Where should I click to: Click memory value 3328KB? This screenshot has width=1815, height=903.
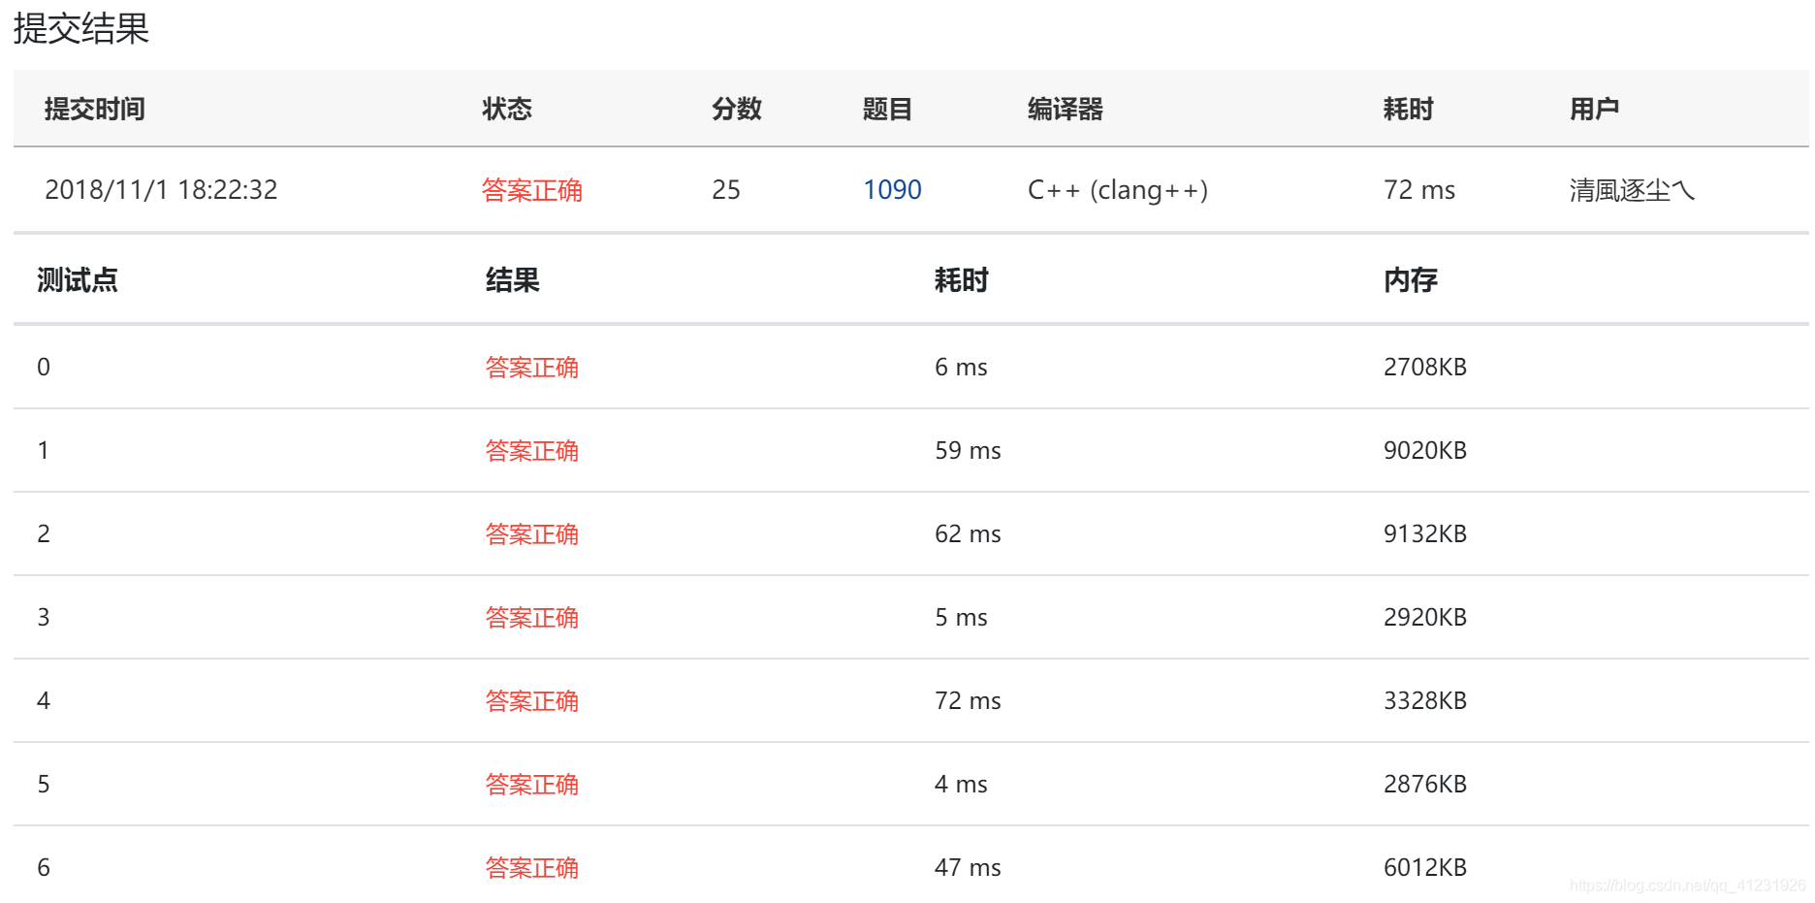pyautogui.click(x=1425, y=701)
